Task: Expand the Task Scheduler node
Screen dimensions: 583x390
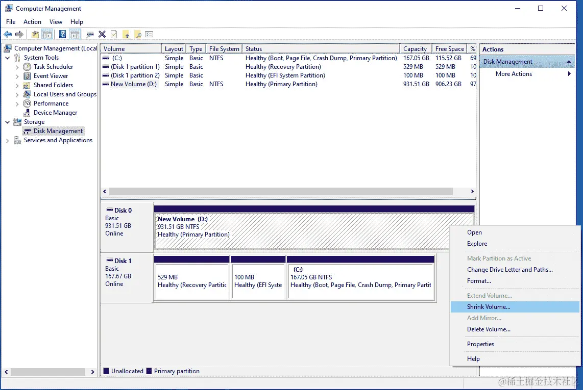Action: point(17,67)
